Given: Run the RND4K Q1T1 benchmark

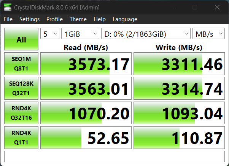Looking at the screenshot, I should (x=21, y=138).
